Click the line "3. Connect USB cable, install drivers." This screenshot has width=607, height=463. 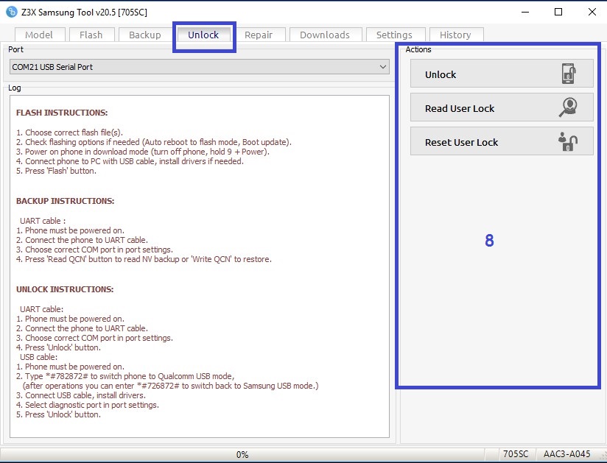tap(81, 395)
